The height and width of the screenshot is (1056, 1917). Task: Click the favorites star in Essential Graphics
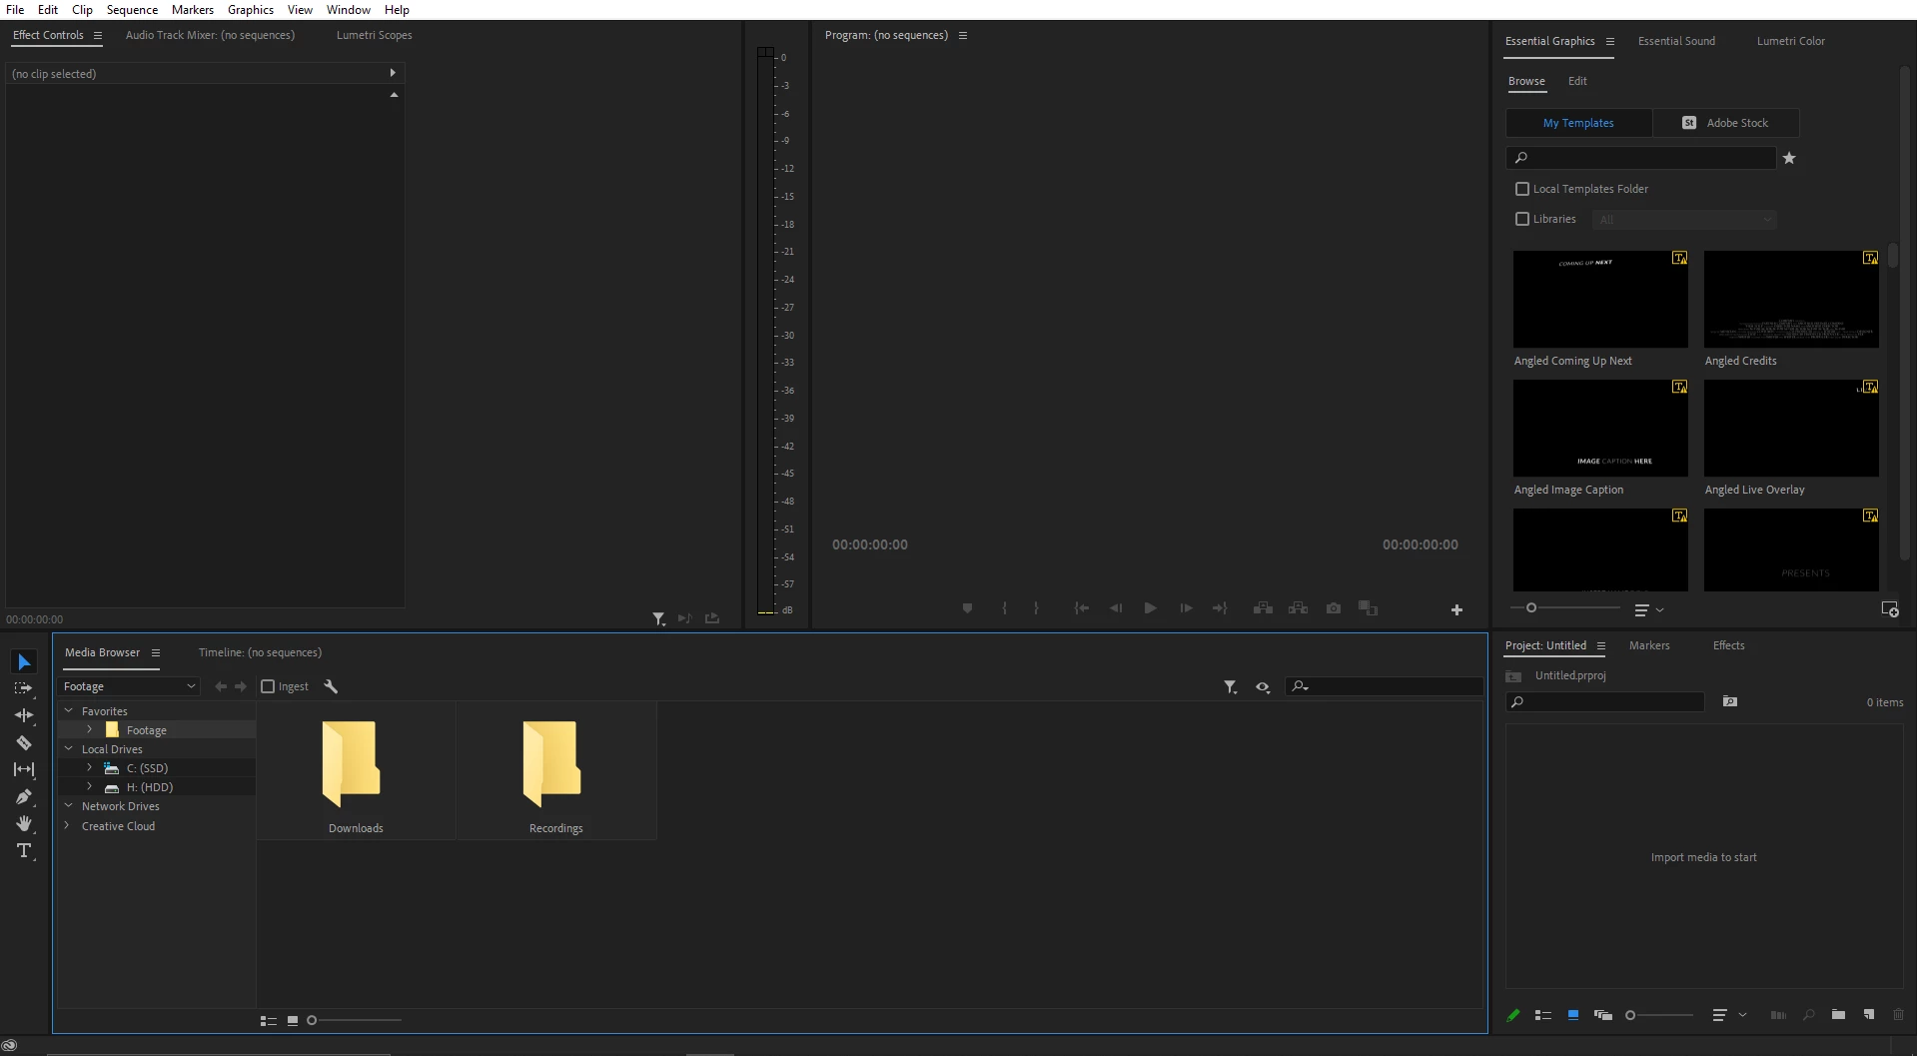(x=1789, y=158)
